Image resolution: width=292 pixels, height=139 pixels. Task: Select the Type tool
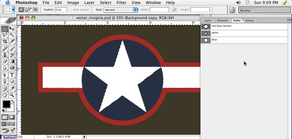coord(12,75)
